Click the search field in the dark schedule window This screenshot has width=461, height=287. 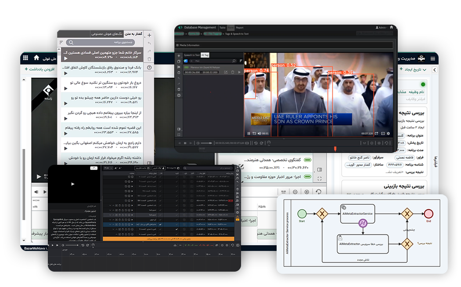pyautogui.click(x=208, y=168)
